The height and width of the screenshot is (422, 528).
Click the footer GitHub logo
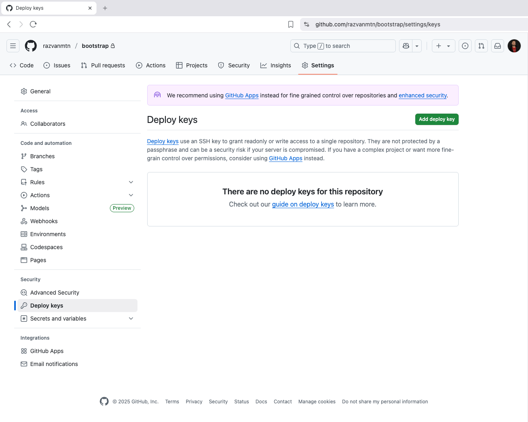point(104,401)
